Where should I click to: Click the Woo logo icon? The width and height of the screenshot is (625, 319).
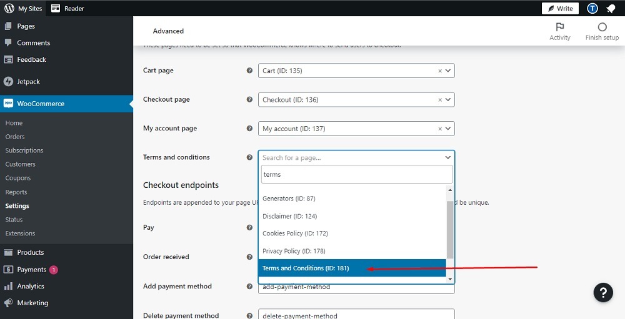pyautogui.click(x=8, y=104)
